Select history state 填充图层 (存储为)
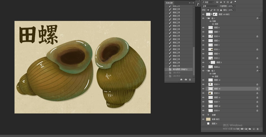The width and height of the screenshot is (266, 137). (x=179, y=69)
